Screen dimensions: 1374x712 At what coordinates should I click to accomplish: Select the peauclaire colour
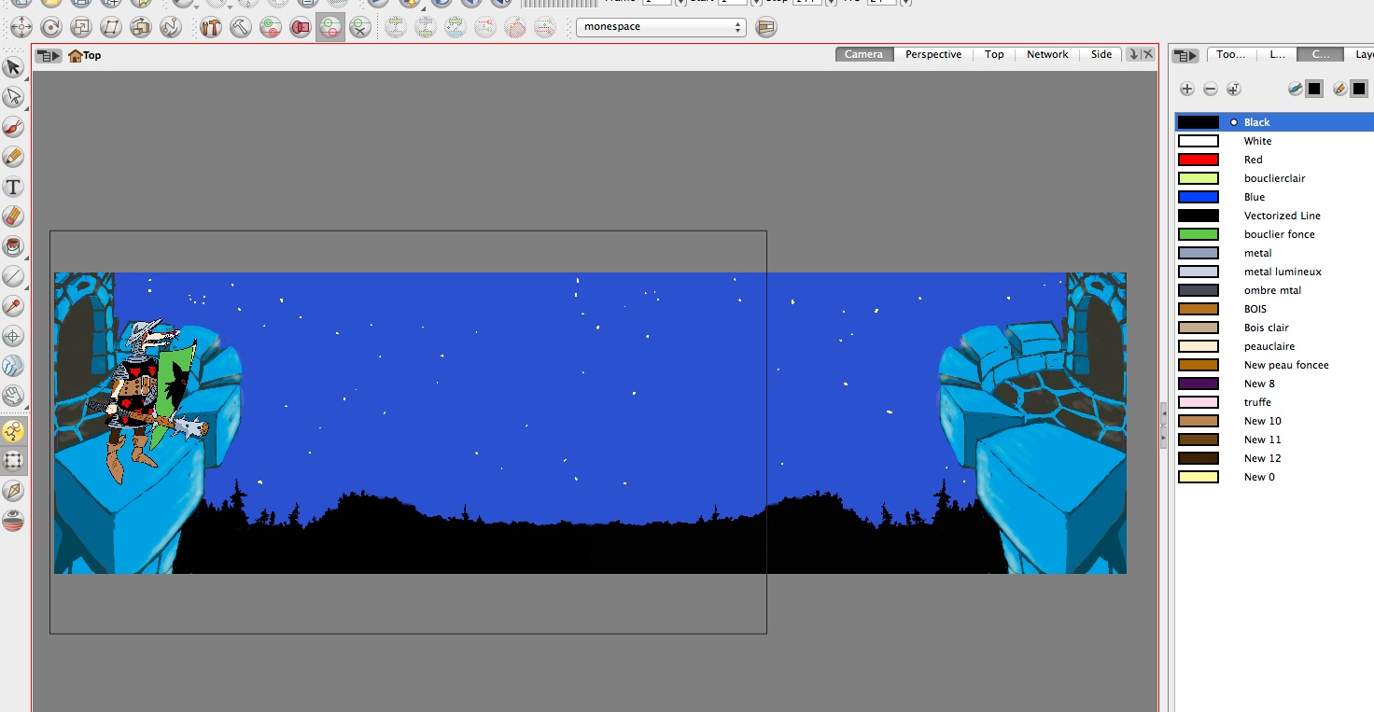pos(1274,346)
